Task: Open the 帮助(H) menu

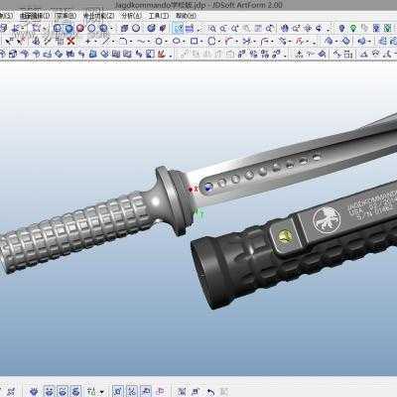Action: point(186,16)
